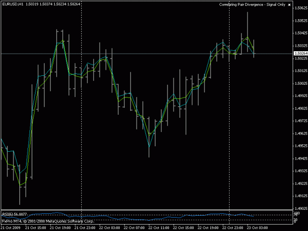308x231 pixels.
Task: Click the RSI(6) 56.8877 indicator label
Action: point(14,214)
